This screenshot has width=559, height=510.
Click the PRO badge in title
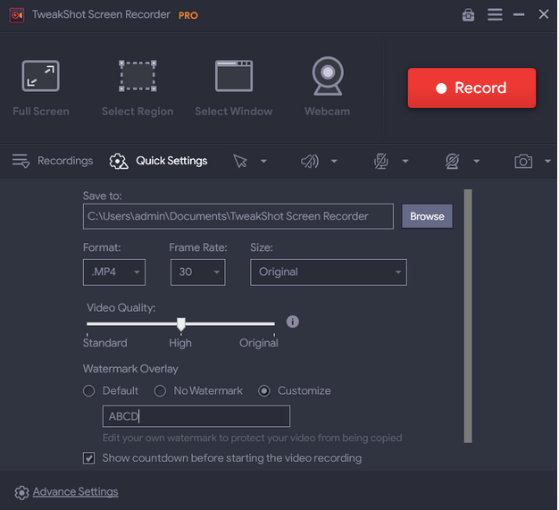coord(188,15)
